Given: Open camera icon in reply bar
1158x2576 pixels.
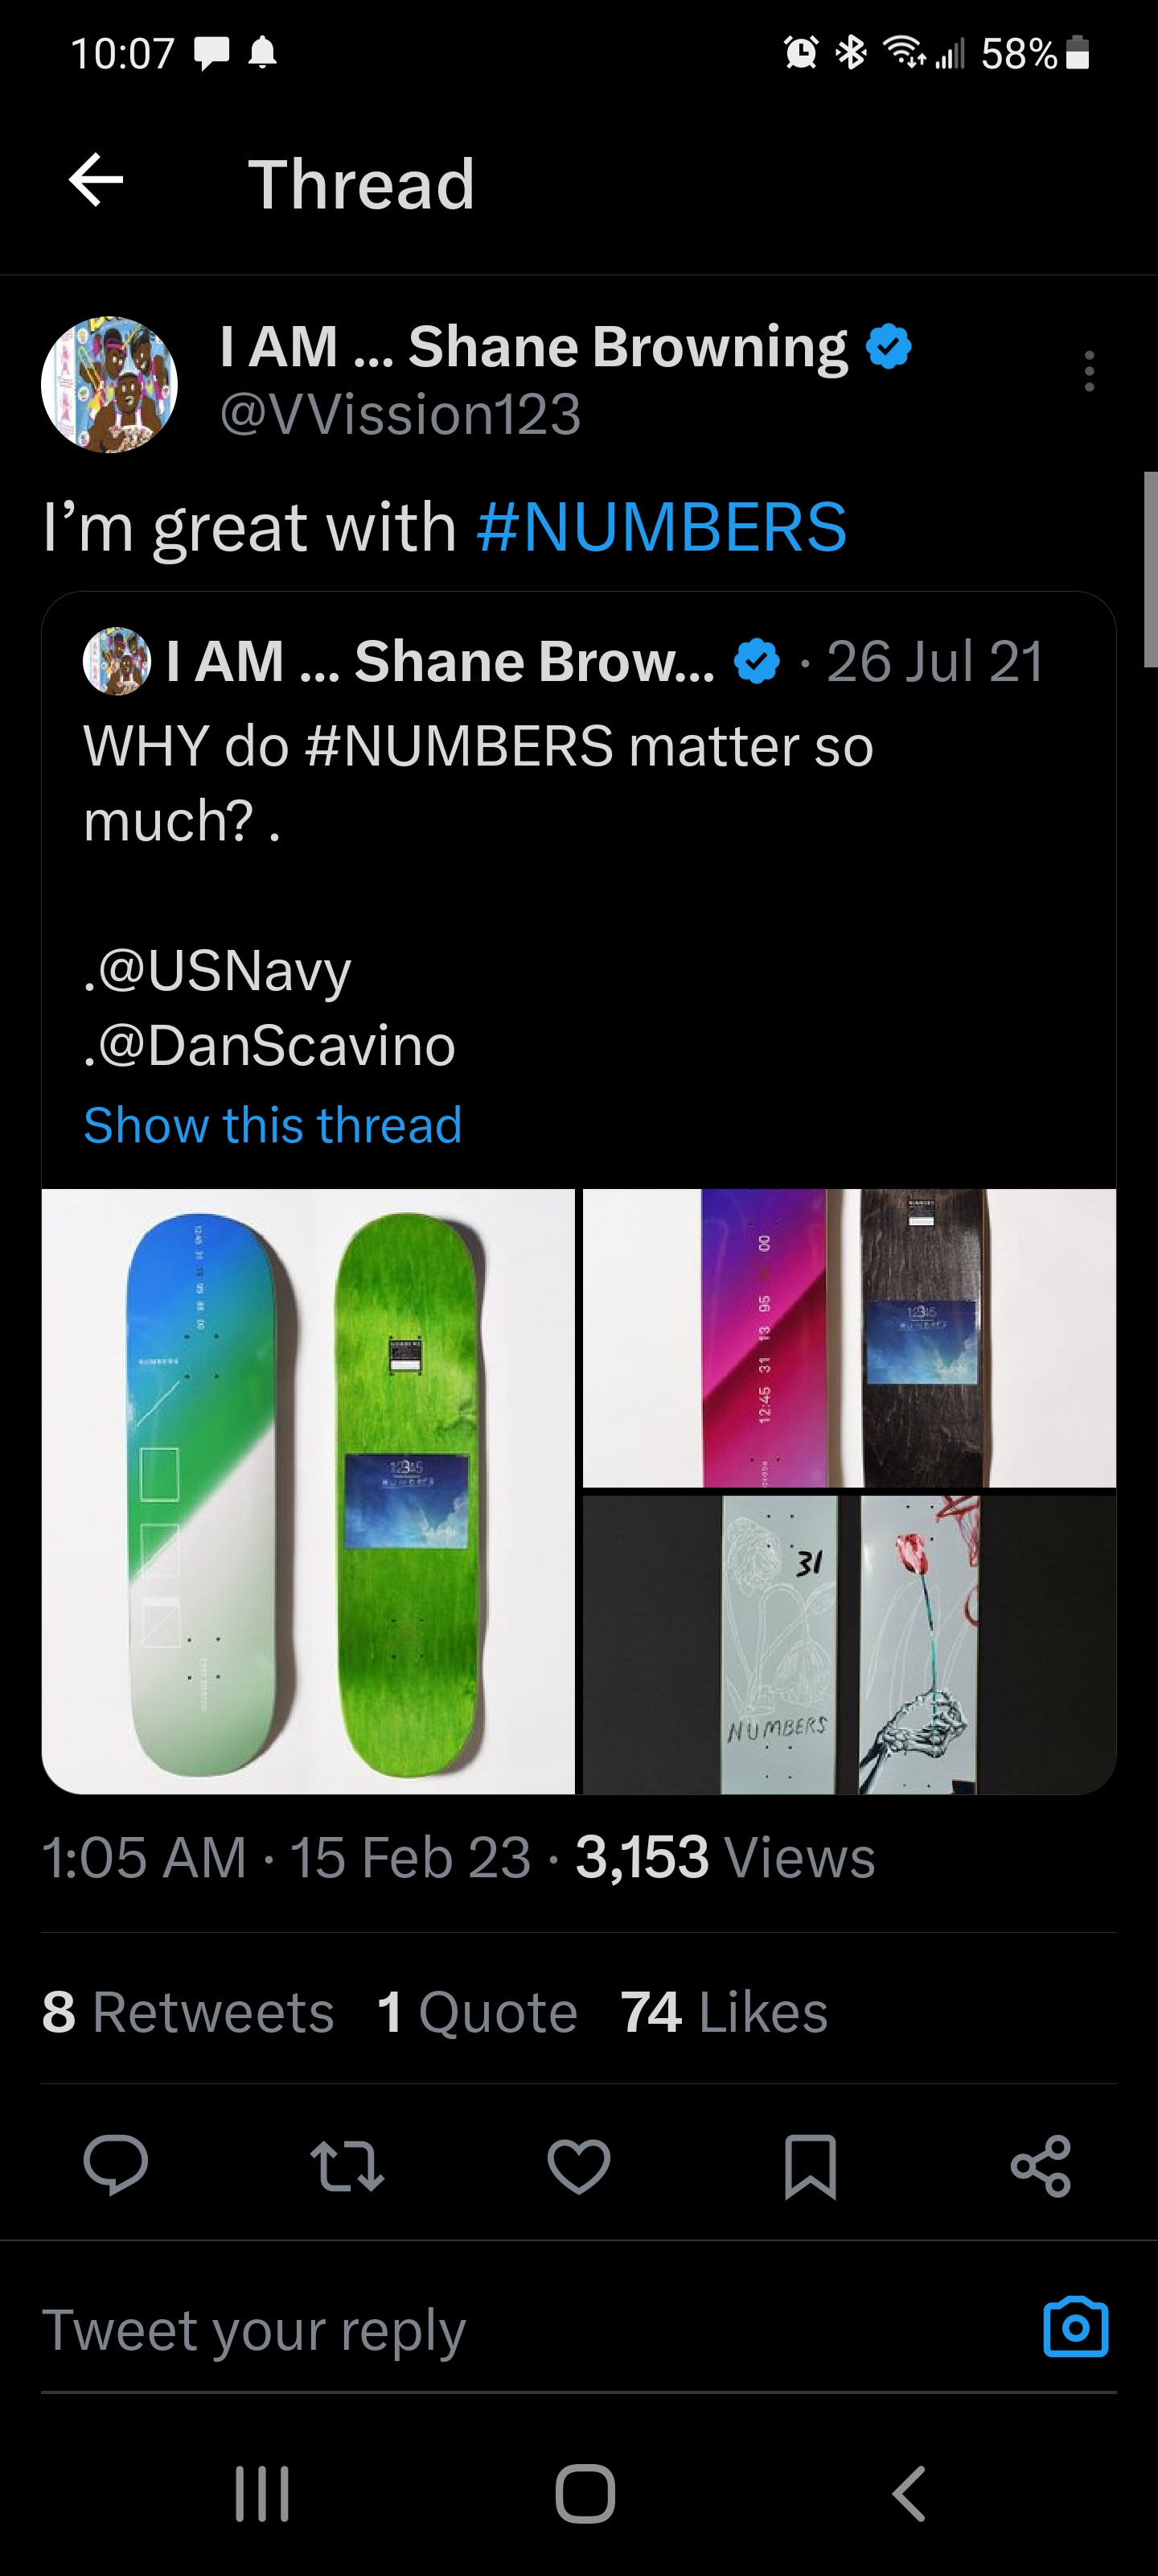Looking at the screenshot, I should pyautogui.click(x=1075, y=2327).
